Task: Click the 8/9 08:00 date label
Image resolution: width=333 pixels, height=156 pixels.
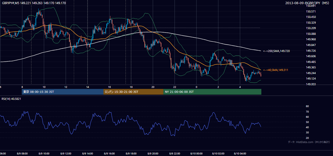Action: coord(22,153)
